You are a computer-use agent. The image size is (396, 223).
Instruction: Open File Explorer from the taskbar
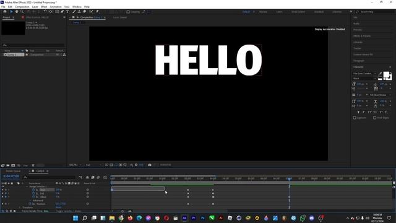coord(112,218)
